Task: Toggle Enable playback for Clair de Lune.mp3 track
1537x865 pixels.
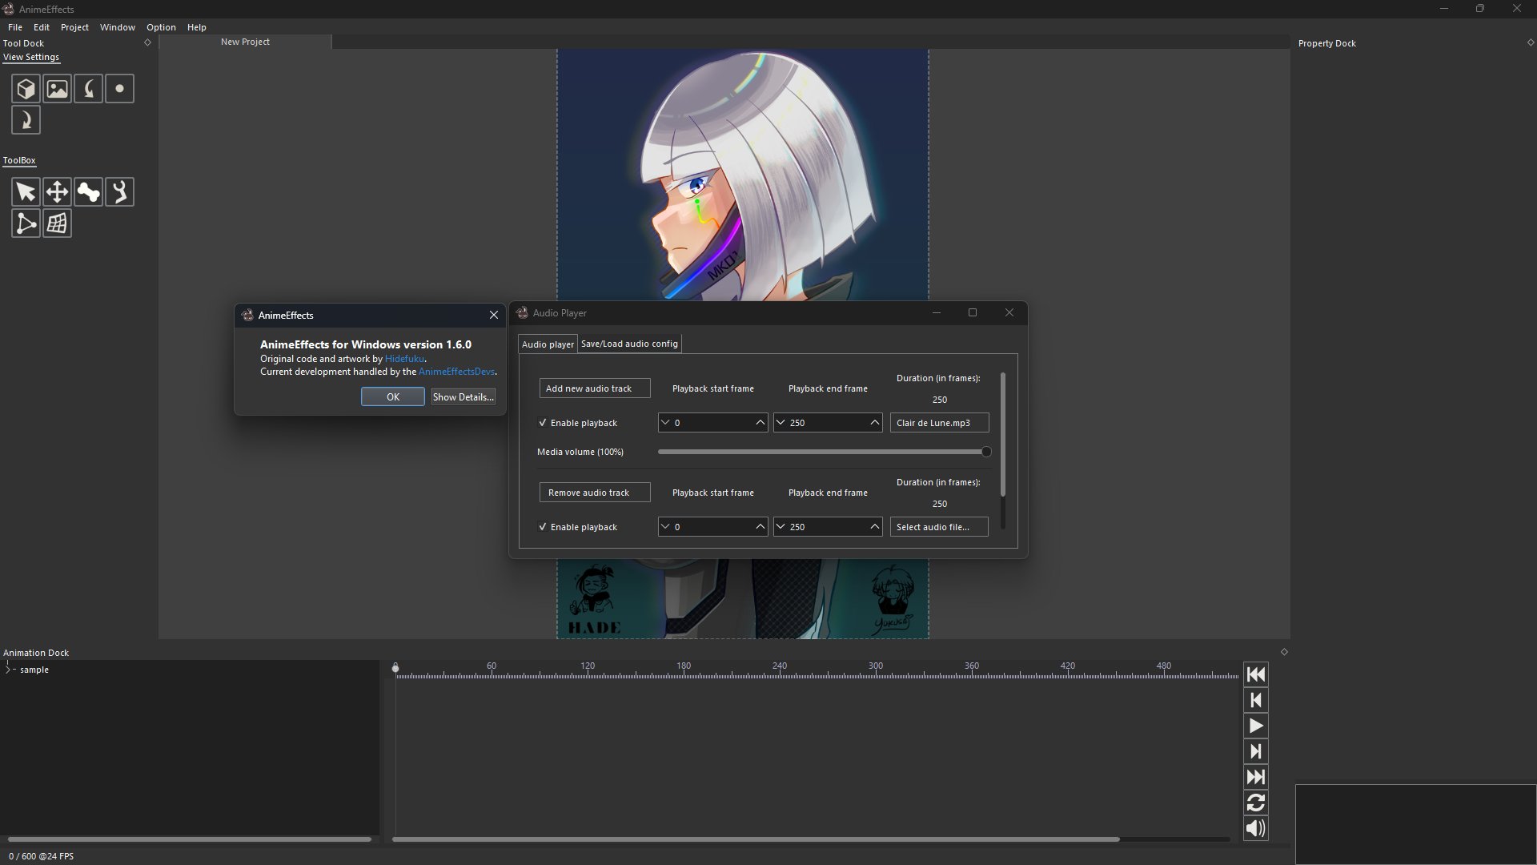Action: point(578,423)
